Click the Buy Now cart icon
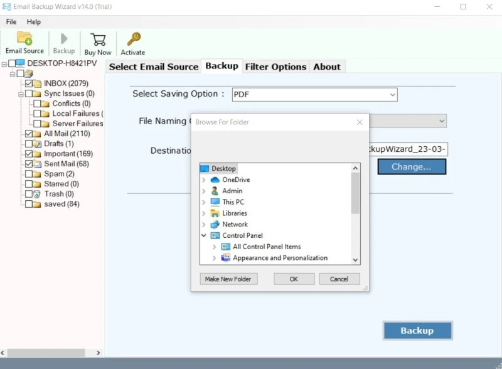The image size is (502, 369). (x=97, y=40)
